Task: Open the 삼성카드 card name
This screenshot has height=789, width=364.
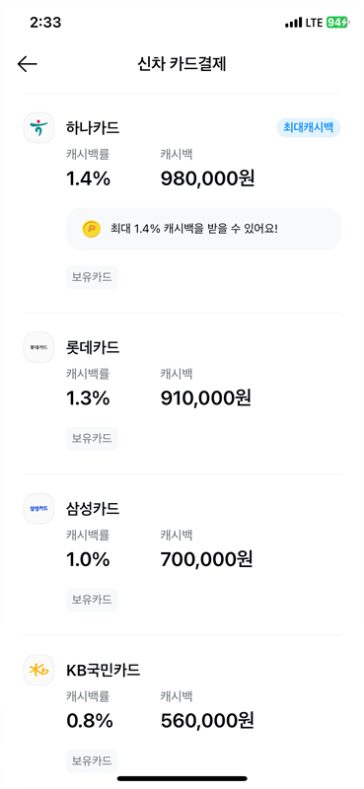Action: [93, 509]
